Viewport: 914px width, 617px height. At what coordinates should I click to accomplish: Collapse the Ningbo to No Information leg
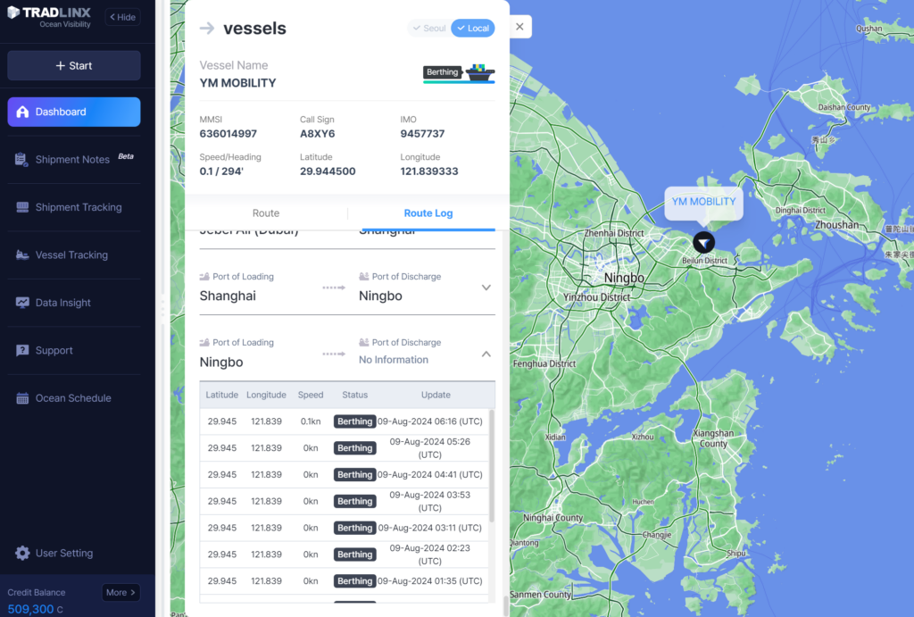tap(486, 354)
